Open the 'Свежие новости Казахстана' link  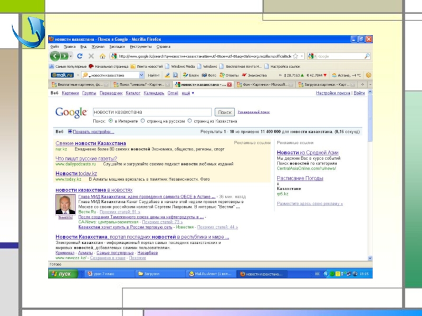coord(91,143)
